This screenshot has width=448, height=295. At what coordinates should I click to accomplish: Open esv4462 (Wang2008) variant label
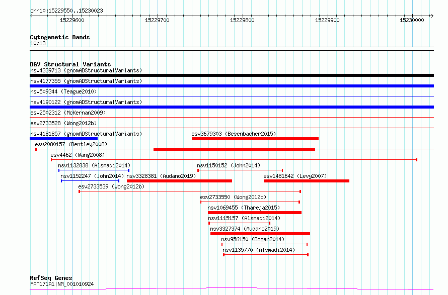tap(78, 155)
